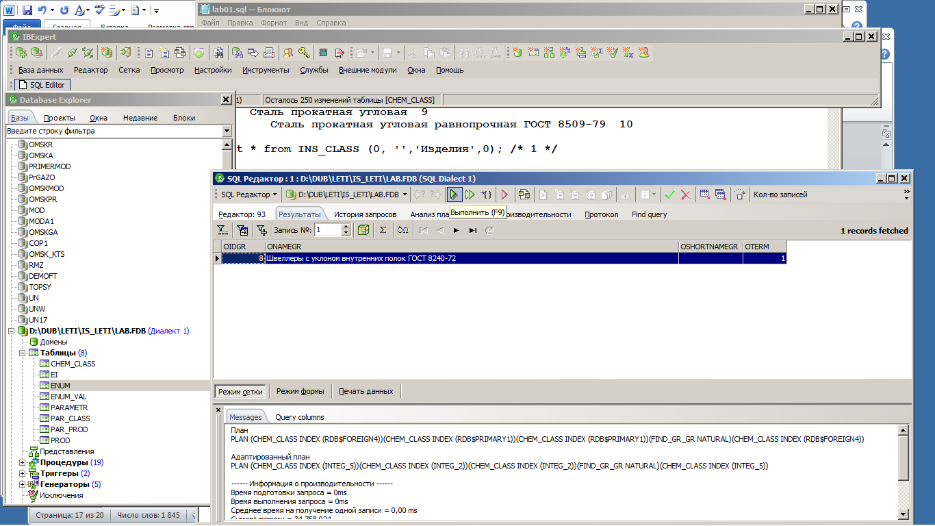Select the DEMOFT database in the tree

(42, 276)
